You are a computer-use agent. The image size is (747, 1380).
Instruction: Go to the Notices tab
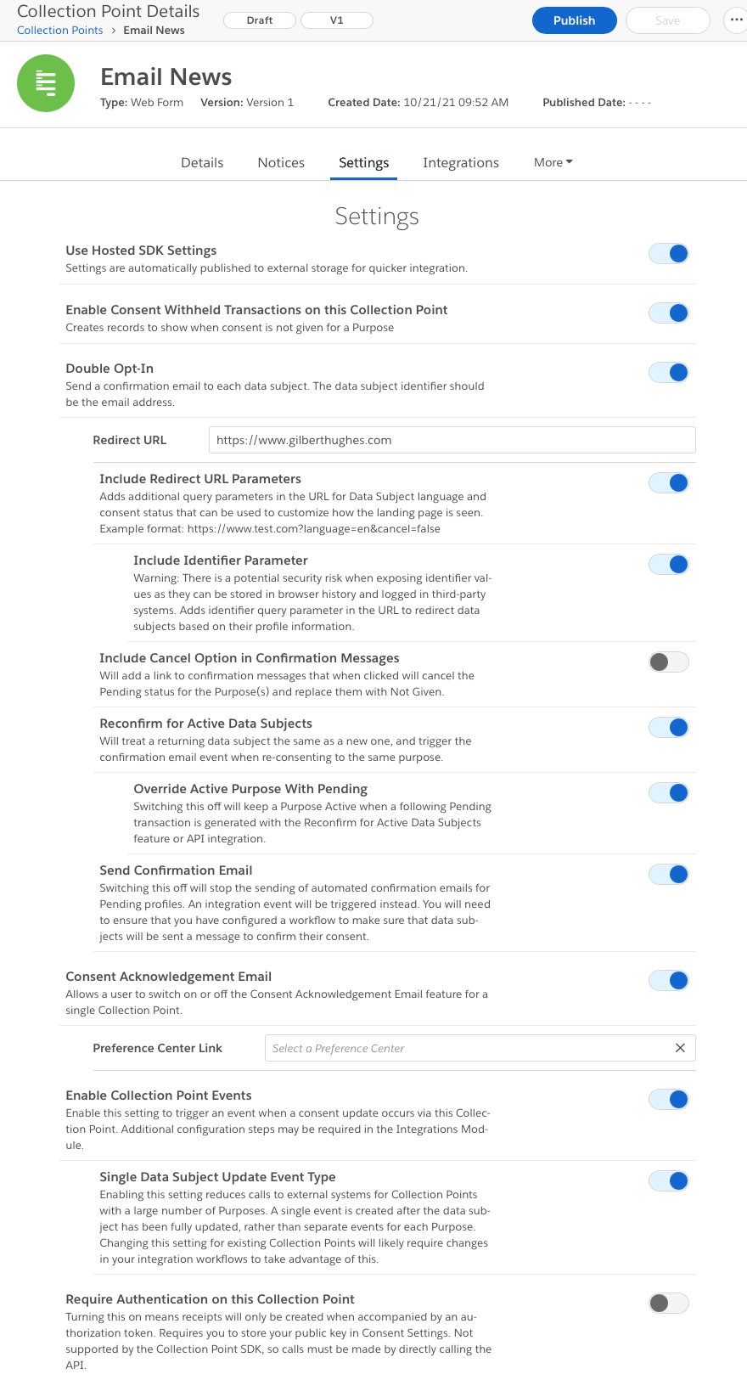(281, 162)
